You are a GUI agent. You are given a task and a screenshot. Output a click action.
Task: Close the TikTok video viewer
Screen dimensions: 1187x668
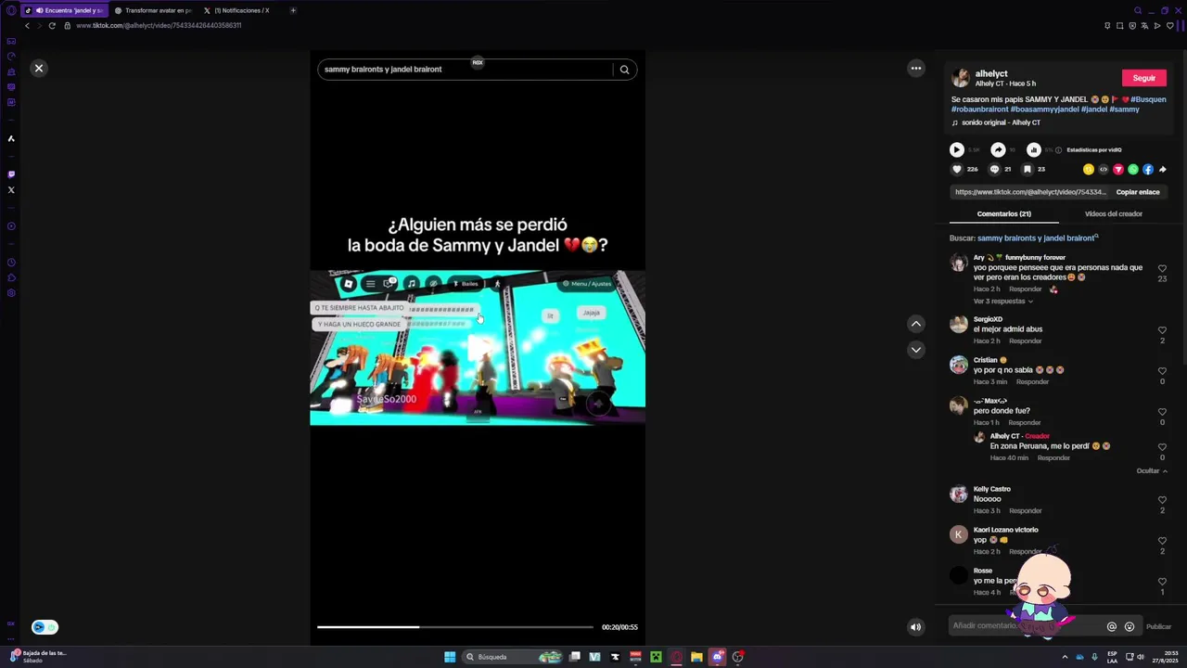39,68
